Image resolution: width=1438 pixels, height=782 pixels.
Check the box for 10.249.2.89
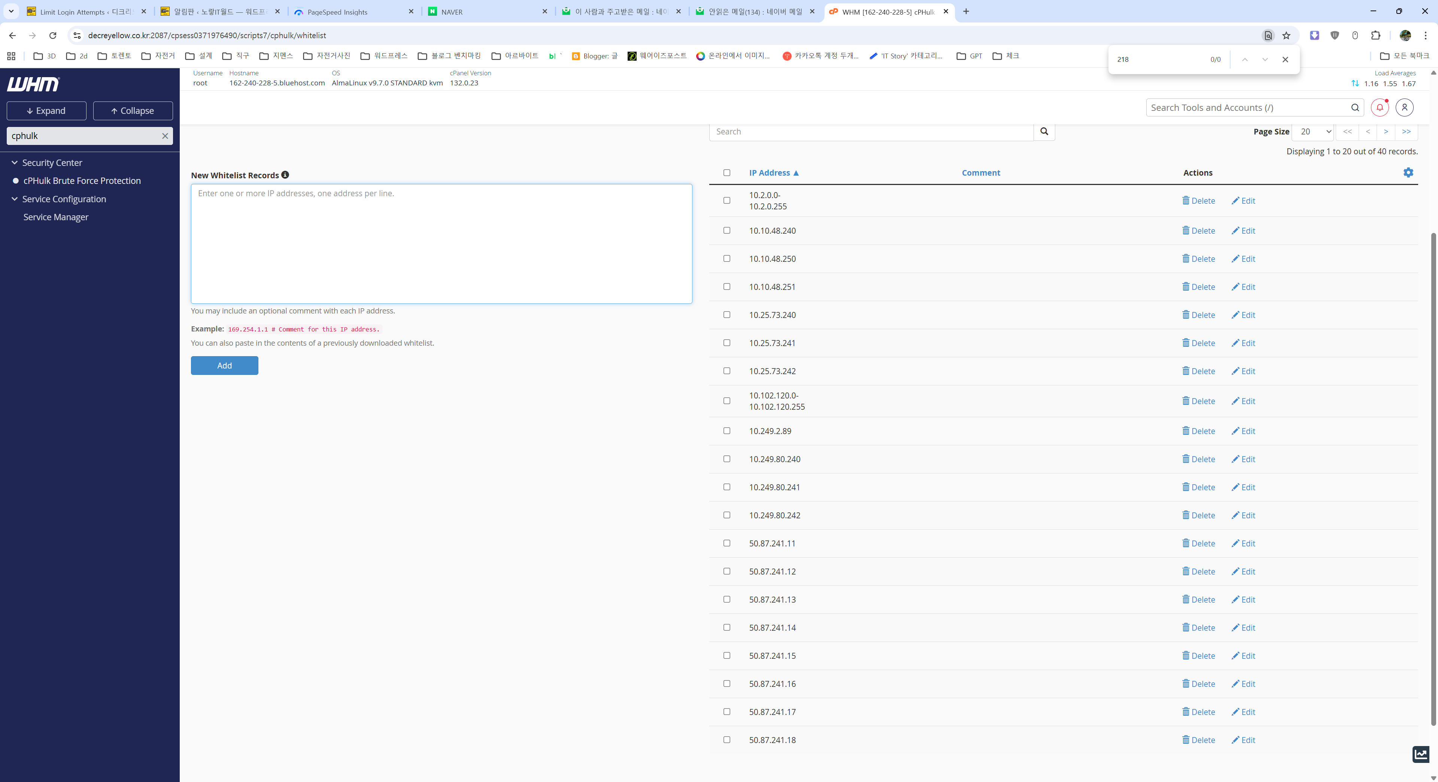pyautogui.click(x=727, y=430)
